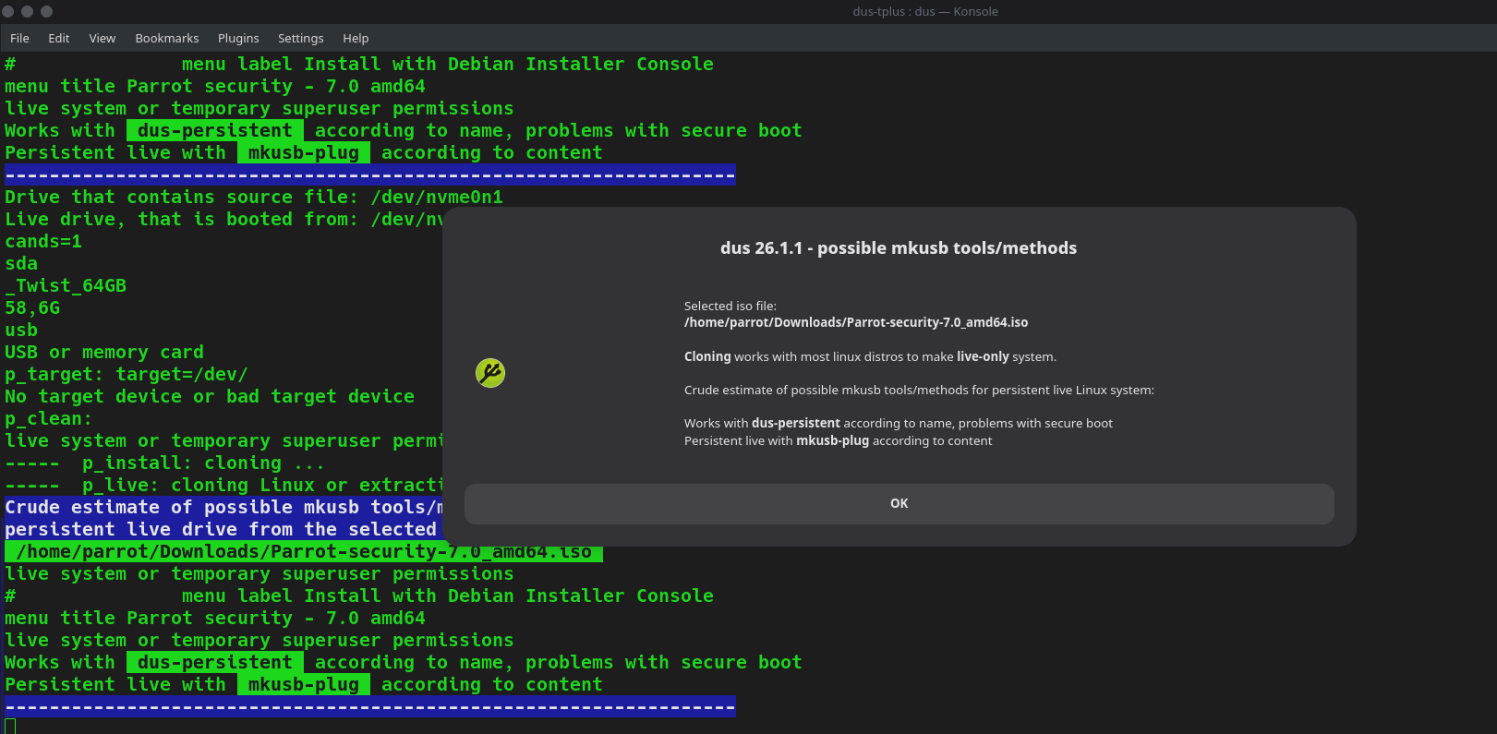The image size is (1497, 734).
Task: Click 'No target device or bad target device' line
Action: click(x=210, y=397)
